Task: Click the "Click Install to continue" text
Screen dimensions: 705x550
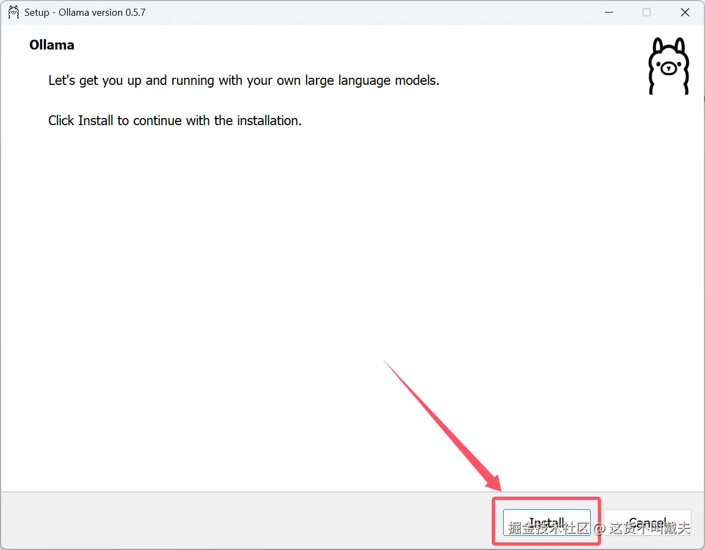Action: (x=175, y=120)
